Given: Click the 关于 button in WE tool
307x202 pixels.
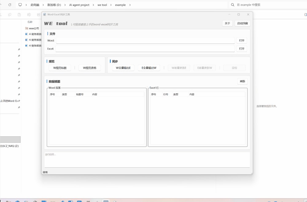Looking at the screenshot, I should point(227,23).
